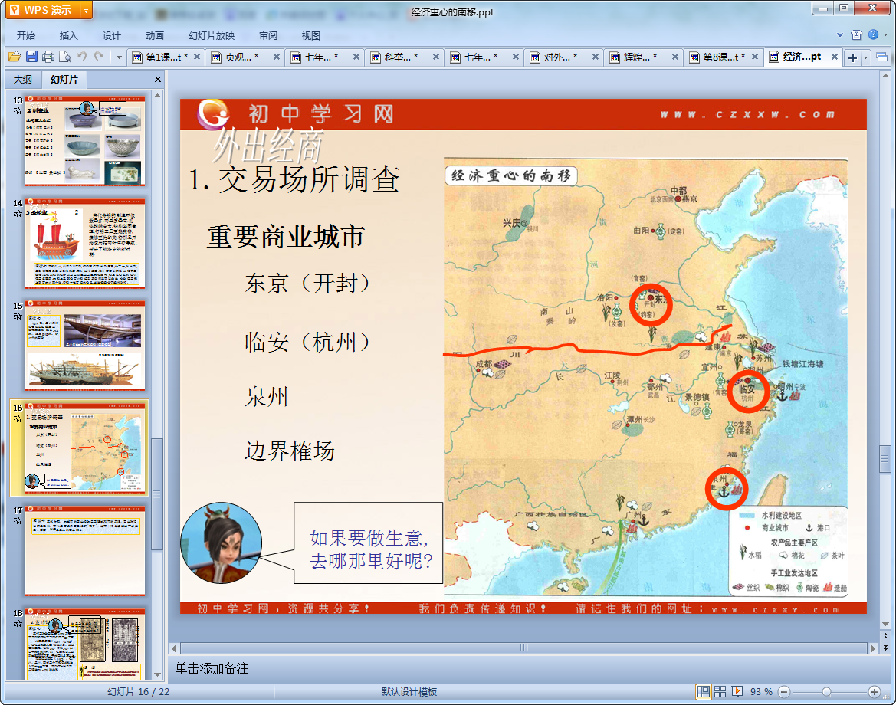Click the zoom slider handle

tap(826, 691)
